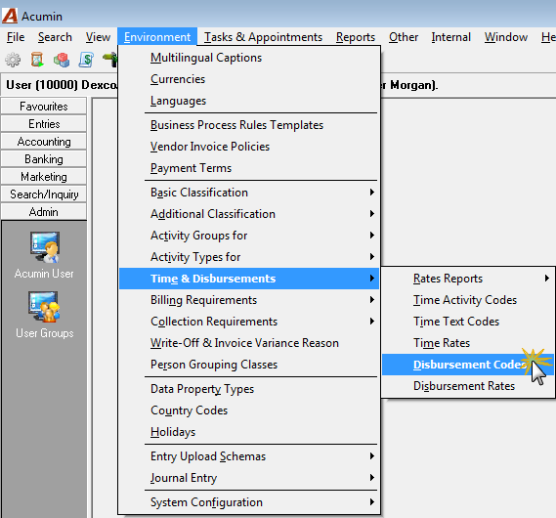Screen dimensions: 556x518
Task: Choose Data Property Types
Action: point(249,389)
